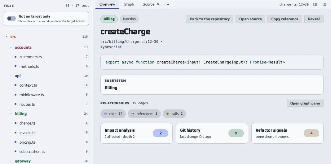Click file icon next to charge.ts
This screenshot has height=164, width=331.
pos(15,123)
